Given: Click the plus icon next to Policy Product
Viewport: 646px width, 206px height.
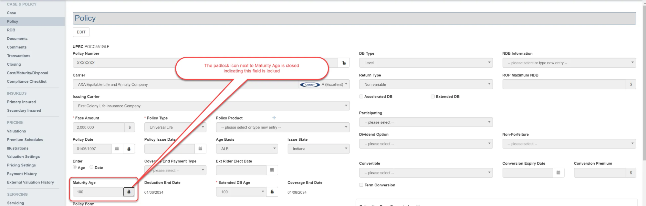Looking at the screenshot, I should pyautogui.click(x=274, y=118).
